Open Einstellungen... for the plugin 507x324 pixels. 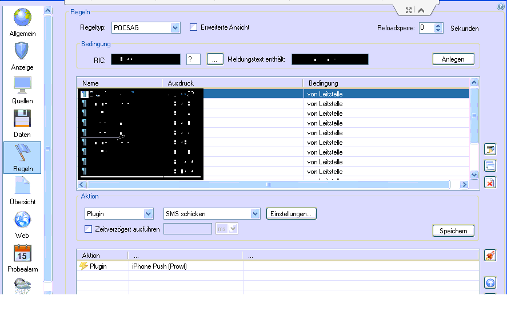point(292,214)
